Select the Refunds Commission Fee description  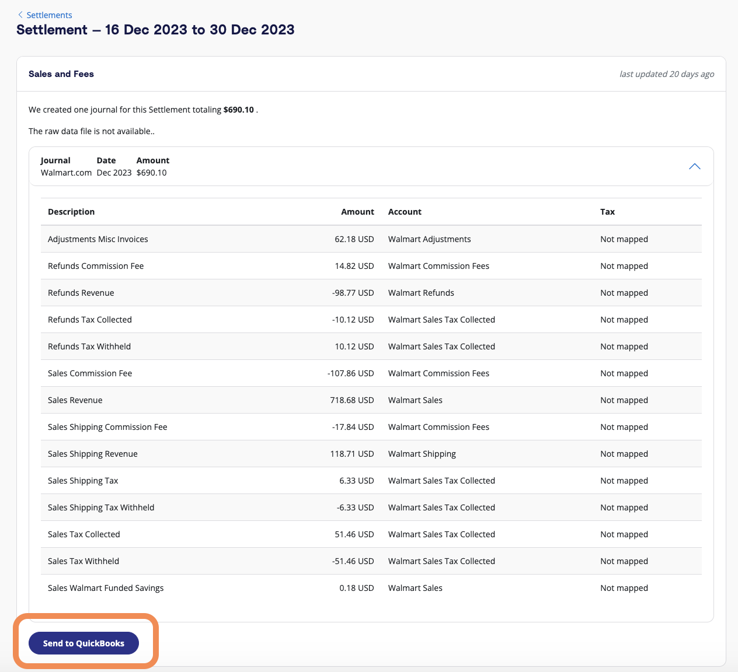point(96,266)
